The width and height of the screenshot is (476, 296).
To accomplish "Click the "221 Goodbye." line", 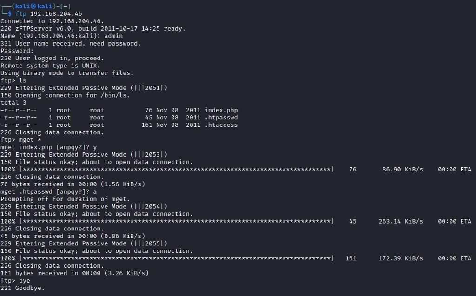I will tap(23, 289).
